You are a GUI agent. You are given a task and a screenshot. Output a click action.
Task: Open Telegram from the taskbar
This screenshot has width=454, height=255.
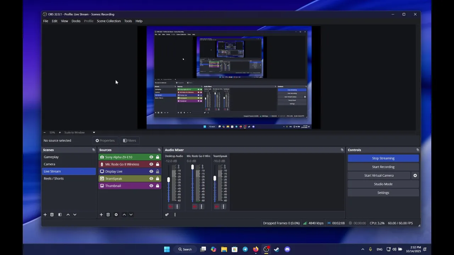[245, 249]
